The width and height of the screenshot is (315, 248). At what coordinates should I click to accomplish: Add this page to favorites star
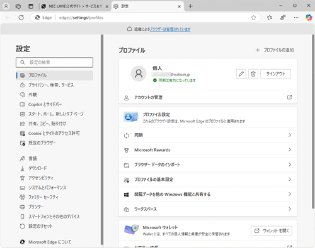coord(253,18)
